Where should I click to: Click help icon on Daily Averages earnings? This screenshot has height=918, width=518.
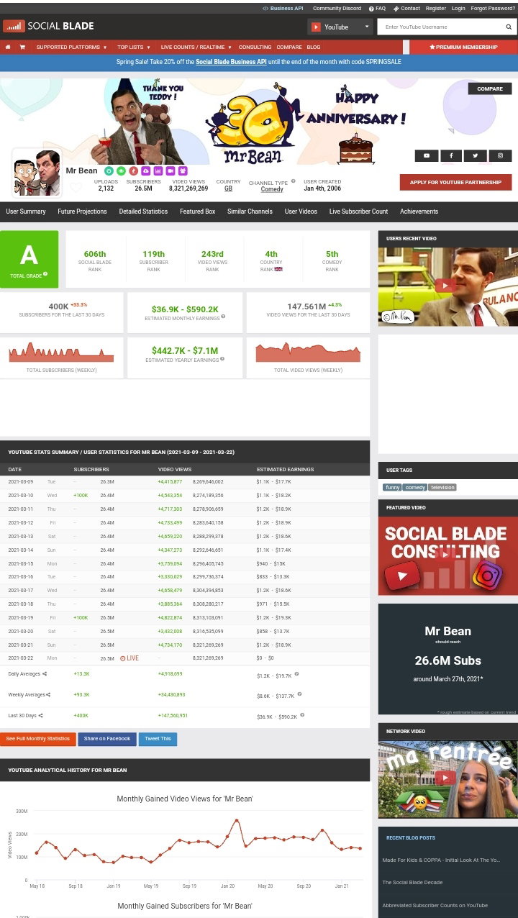click(x=296, y=674)
